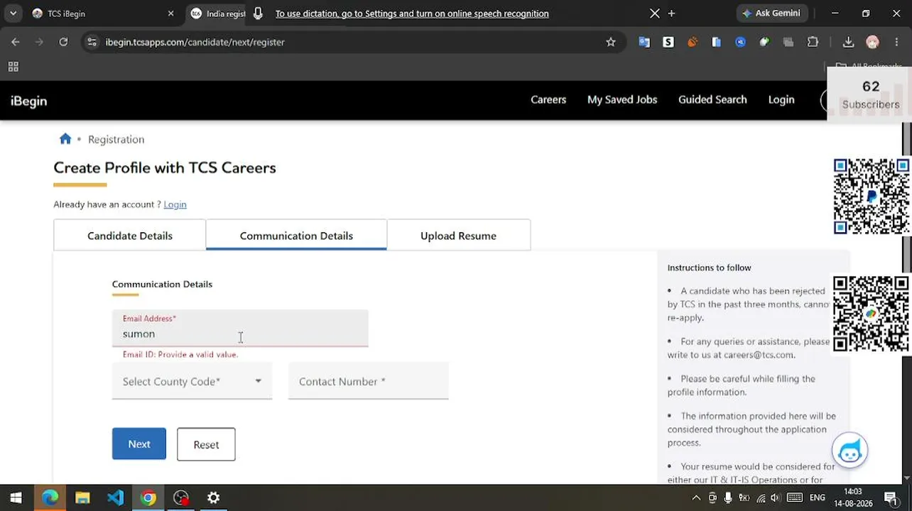This screenshot has width=912, height=511.
Task: Open Settings gear in the taskbar
Action: click(x=214, y=498)
